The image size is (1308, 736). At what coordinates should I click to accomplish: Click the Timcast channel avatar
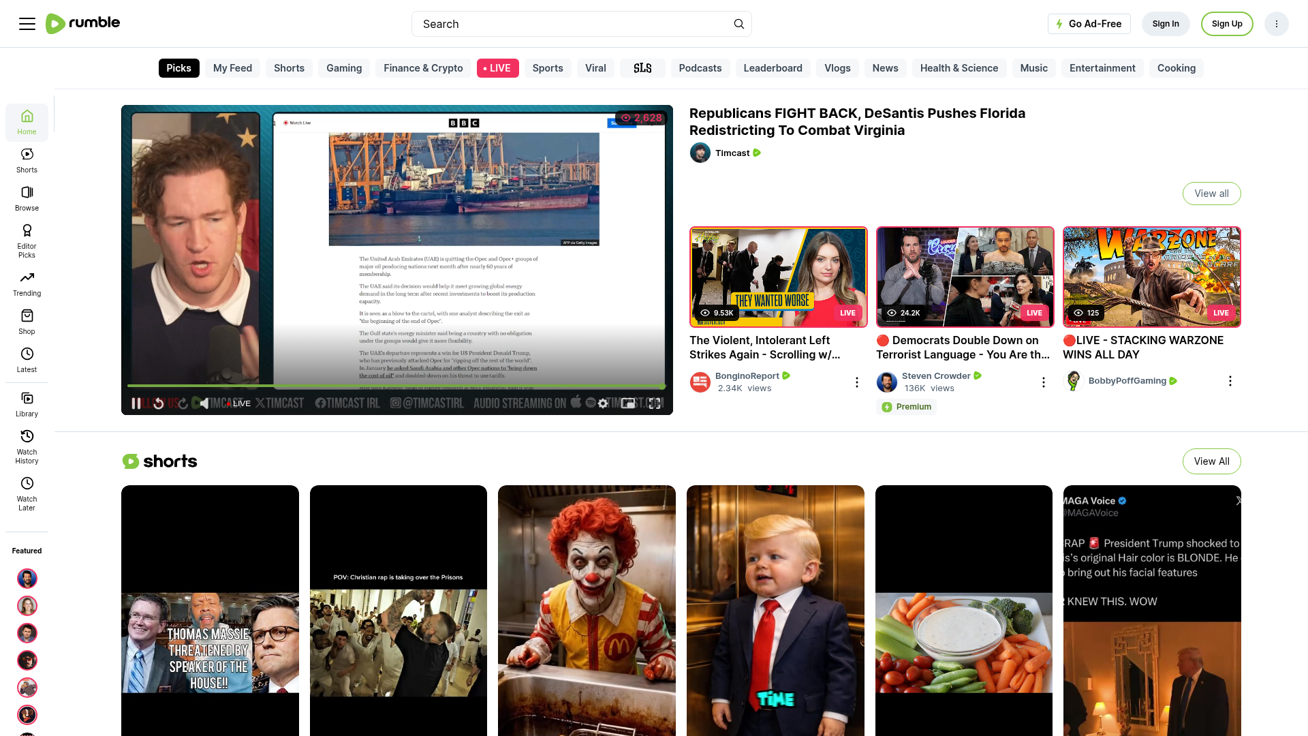click(700, 153)
